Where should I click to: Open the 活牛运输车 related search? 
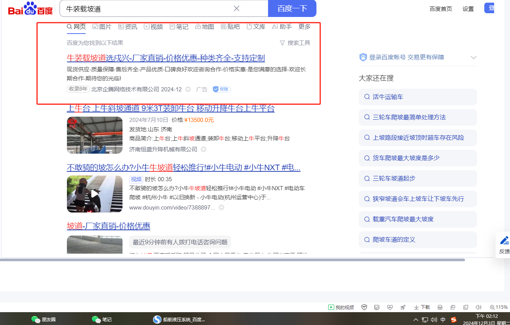[418, 97]
